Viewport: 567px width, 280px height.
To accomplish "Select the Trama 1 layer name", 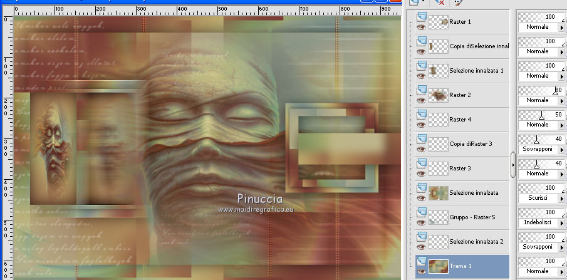I will coord(460,266).
